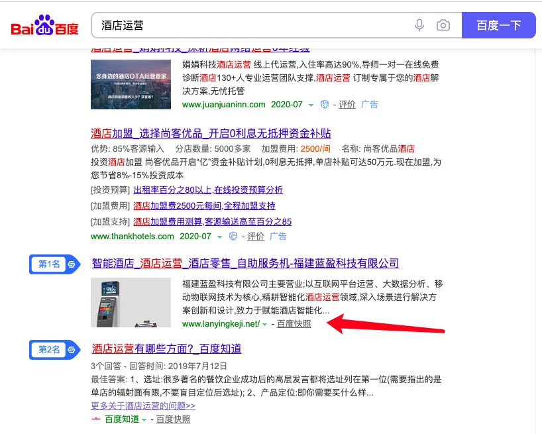Click 广告 label on juanjuaninn result
This screenshot has height=434, width=542.
[x=369, y=104]
